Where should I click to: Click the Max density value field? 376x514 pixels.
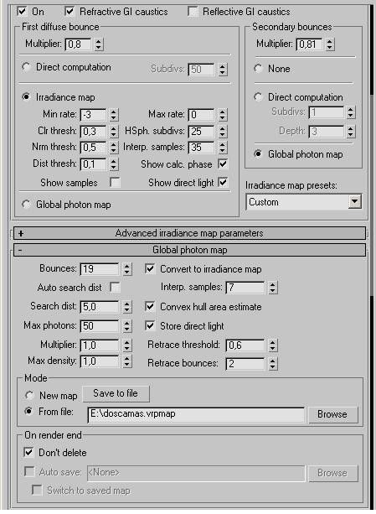pos(100,361)
